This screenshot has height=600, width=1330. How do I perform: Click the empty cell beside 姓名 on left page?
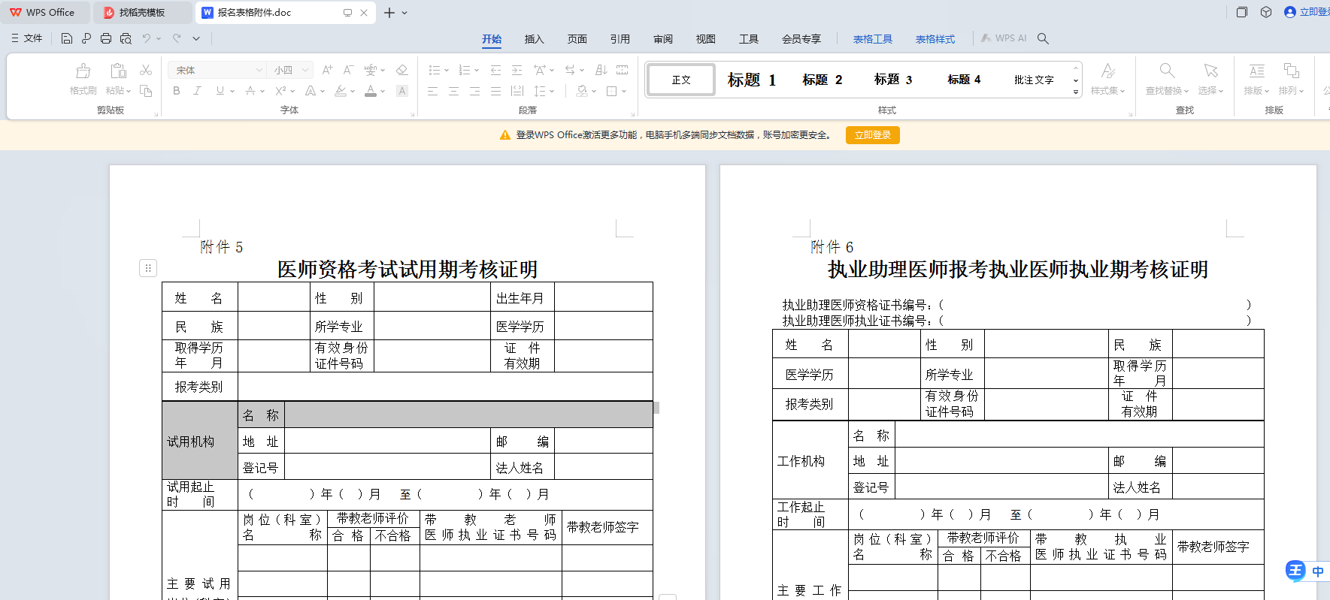(x=274, y=297)
